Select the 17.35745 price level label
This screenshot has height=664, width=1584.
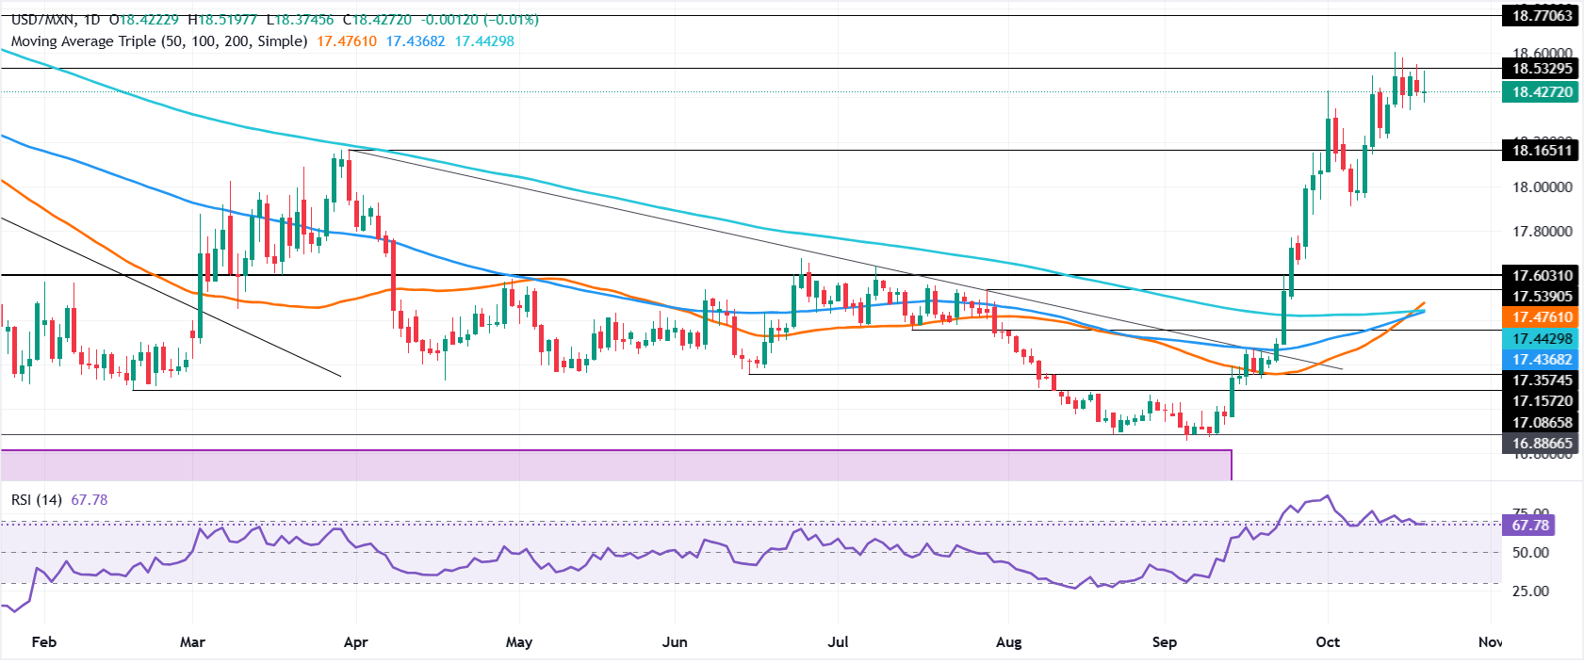[x=1543, y=381]
